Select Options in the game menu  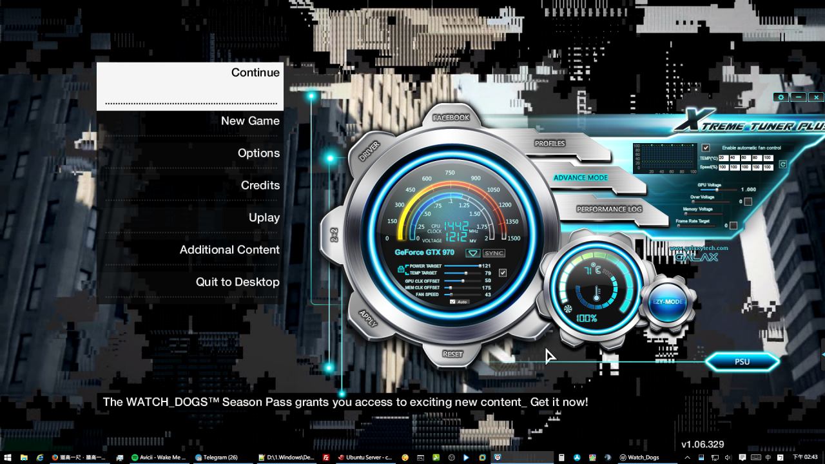point(258,153)
